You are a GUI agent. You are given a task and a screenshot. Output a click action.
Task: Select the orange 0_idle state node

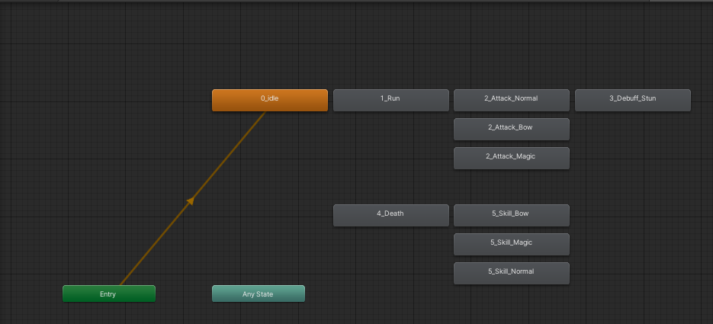tap(270, 101)
